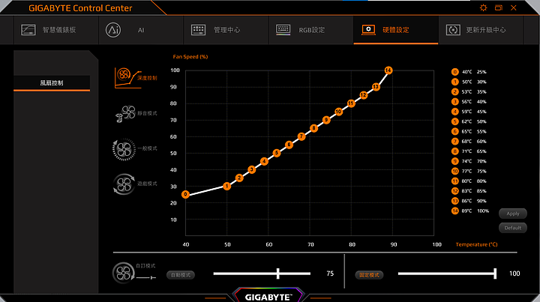Select curve point 4 on fan graph
540x302 pixels.
tap(264, 161)
